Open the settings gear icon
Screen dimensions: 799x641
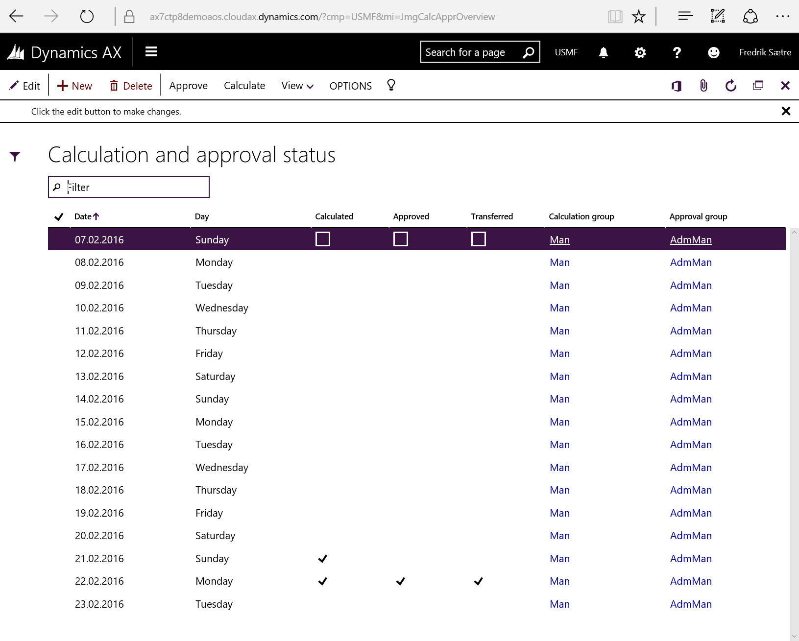tap(640, 52)
